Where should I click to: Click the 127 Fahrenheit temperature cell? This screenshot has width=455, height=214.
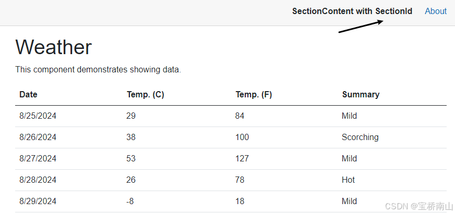(x=242, y=158)
